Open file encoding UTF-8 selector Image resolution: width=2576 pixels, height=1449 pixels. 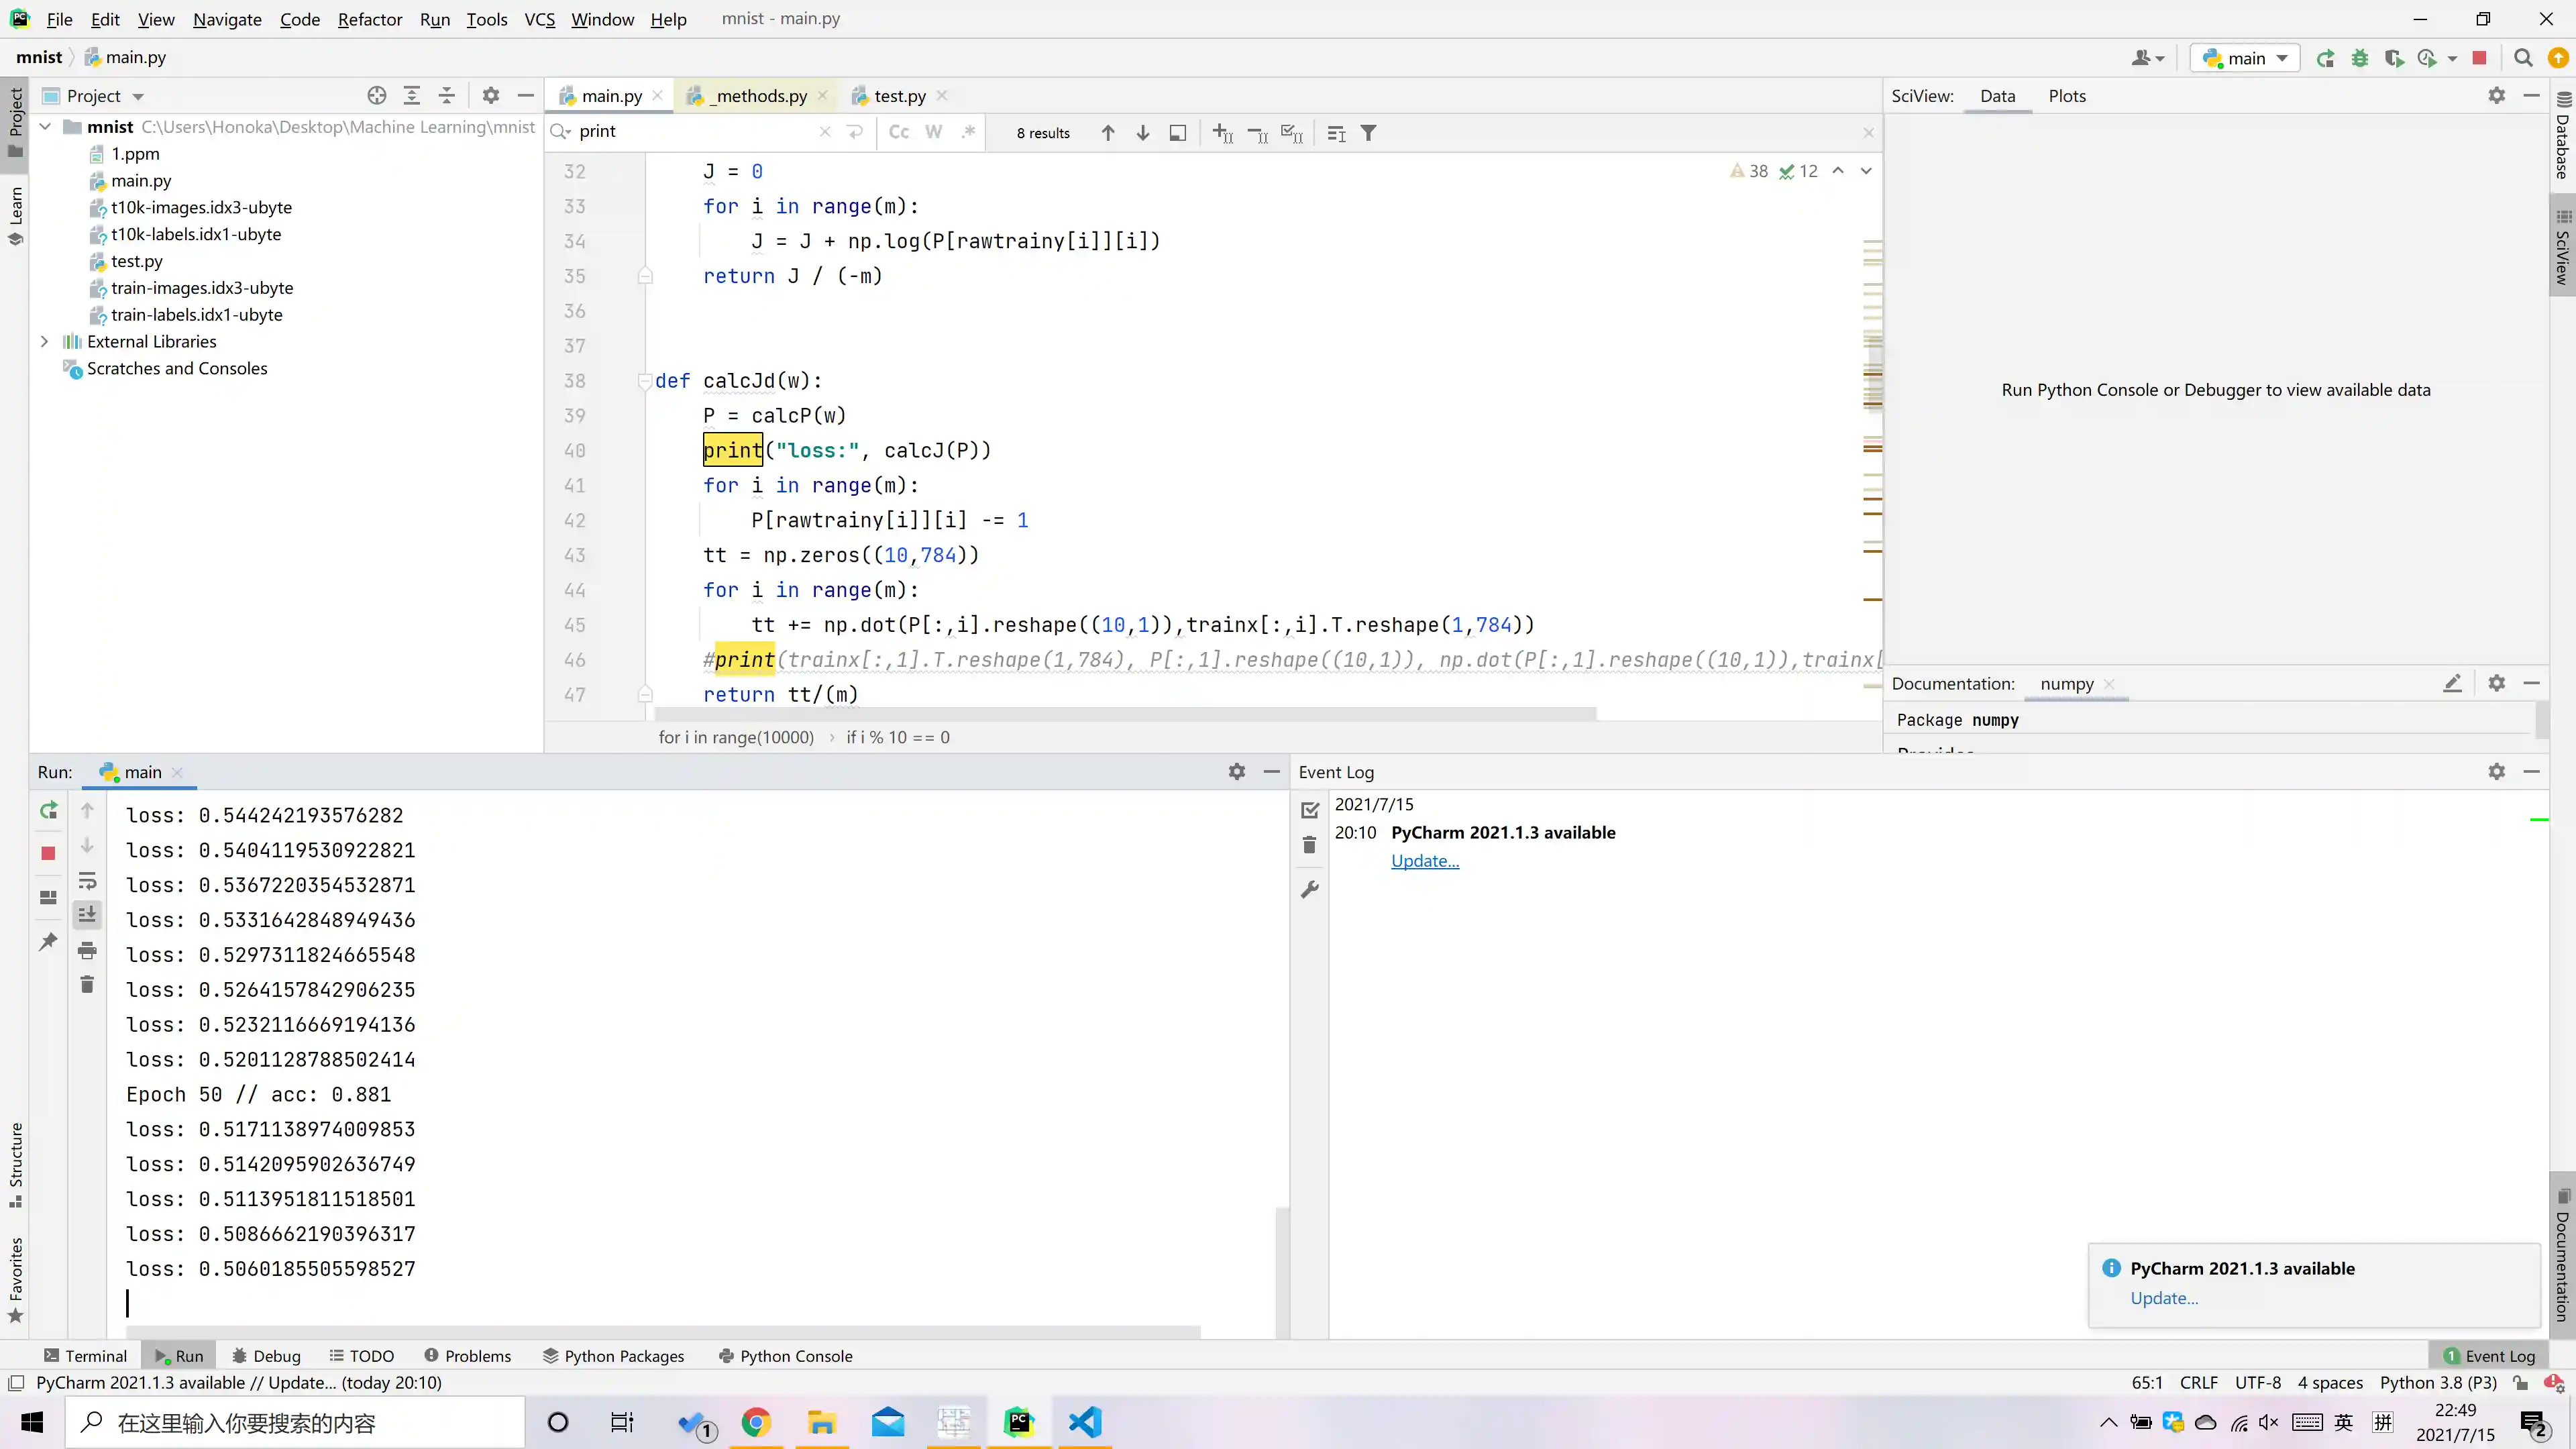[x=2258, y=1383]
